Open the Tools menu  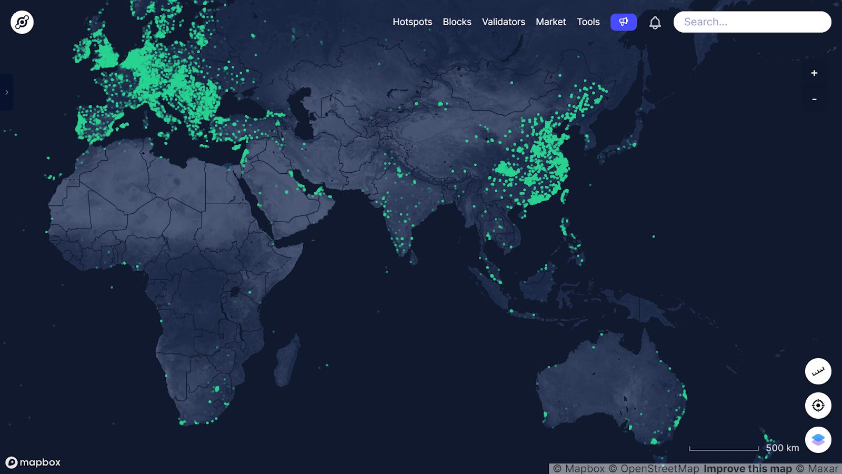(x=588, y=22)
